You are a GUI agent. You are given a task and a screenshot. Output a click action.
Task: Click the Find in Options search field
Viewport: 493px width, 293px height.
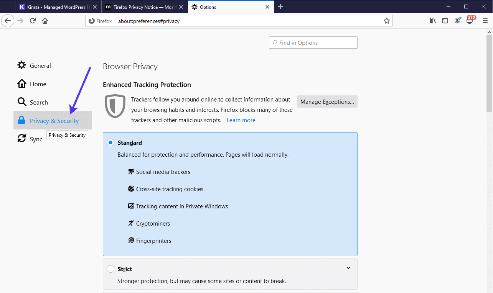[x=313, y=42]
